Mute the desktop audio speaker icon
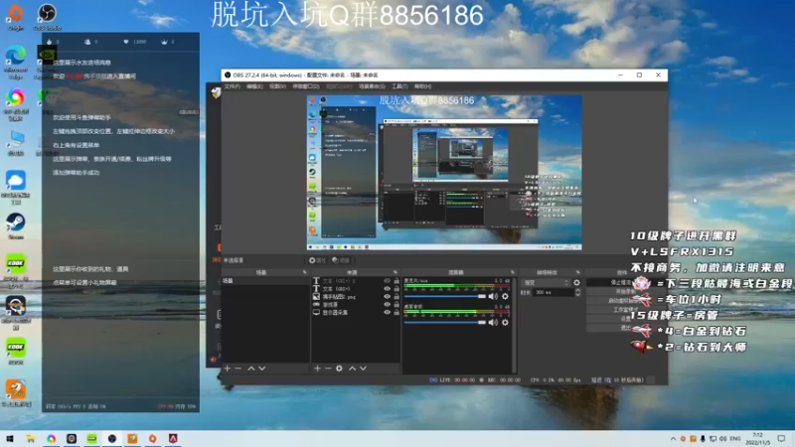Viewport: 795px width, 447px height. [493, 322]
